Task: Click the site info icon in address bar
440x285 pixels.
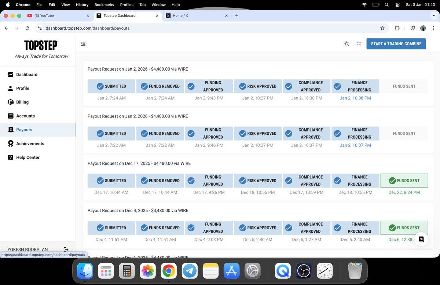Action: click(40, 28)
